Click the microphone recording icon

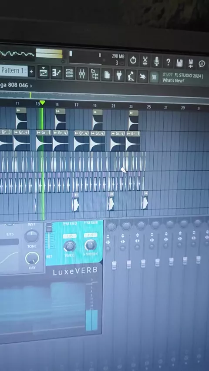157,61
